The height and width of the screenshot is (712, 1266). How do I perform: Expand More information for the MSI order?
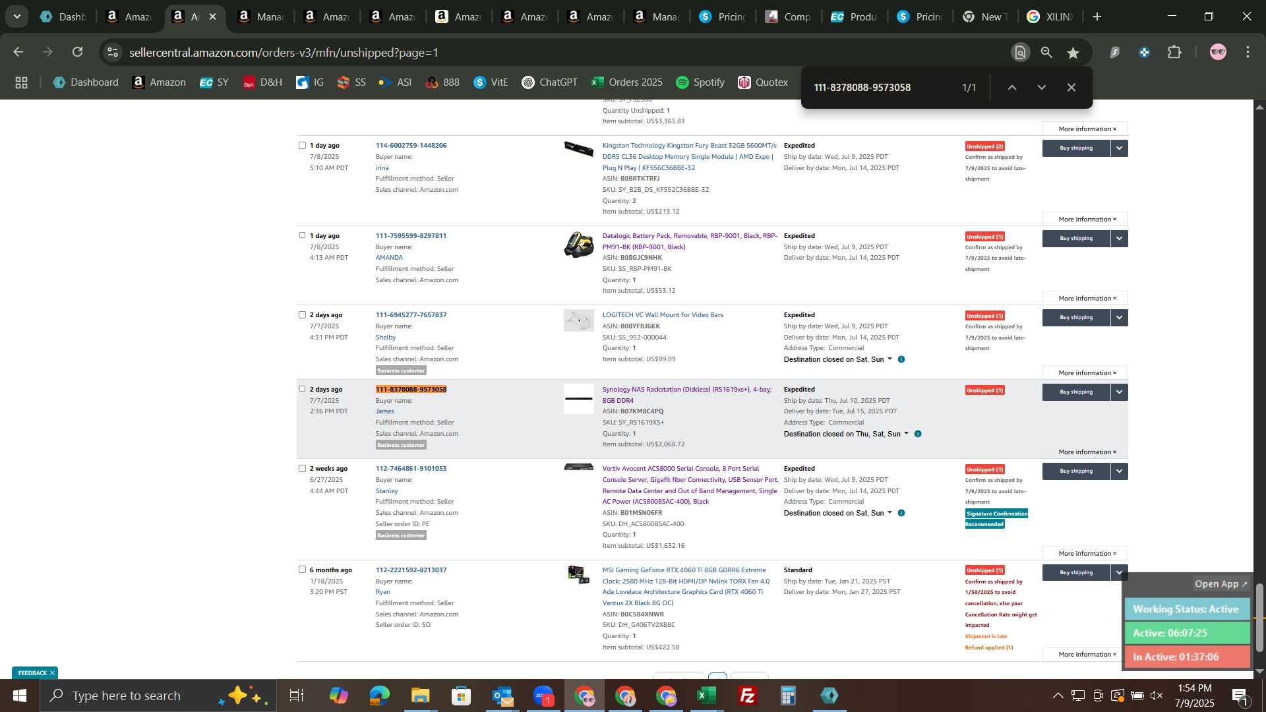click(x=1086, y=655)
